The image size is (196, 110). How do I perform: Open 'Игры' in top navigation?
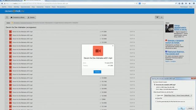[33, 7]
